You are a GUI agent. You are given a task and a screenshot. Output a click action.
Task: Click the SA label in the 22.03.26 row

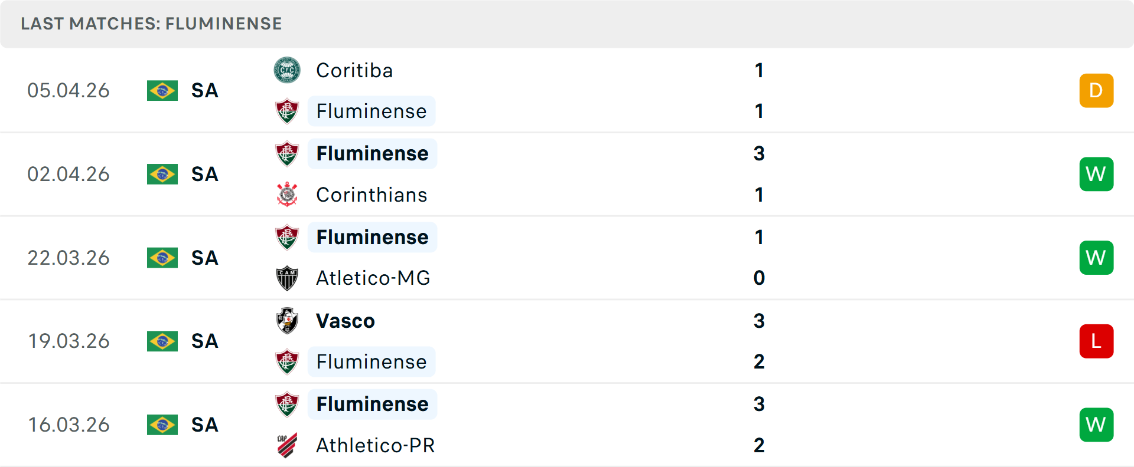click(204, 258)
